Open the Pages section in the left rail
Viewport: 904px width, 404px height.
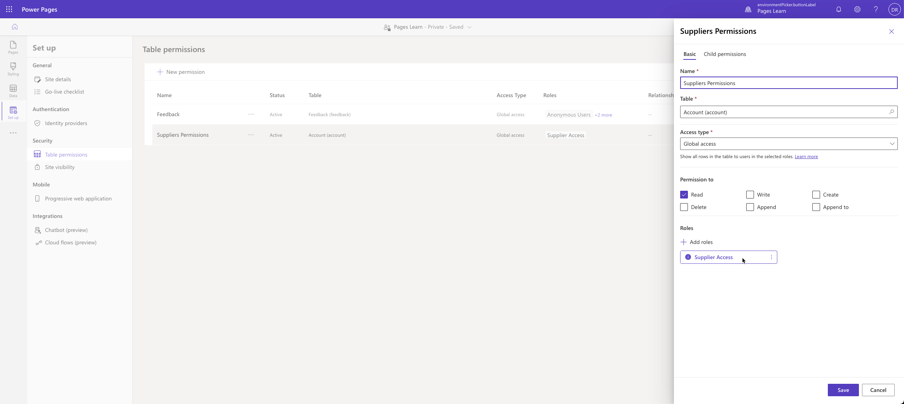point(13,47)
